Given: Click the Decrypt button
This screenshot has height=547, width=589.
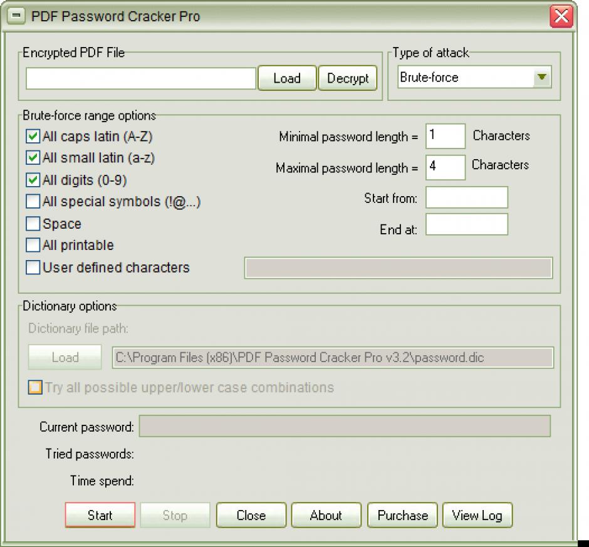Looking at the screenshot, I should click(348, 78).
